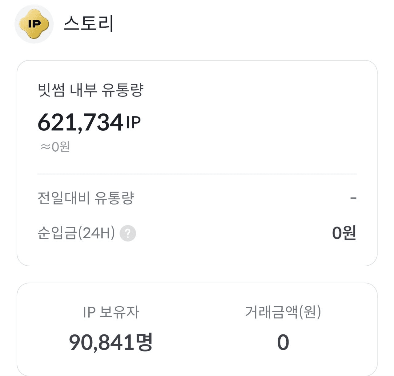Click the 순입금(24H) label text
394x376 pixels.
coord(76,233)
